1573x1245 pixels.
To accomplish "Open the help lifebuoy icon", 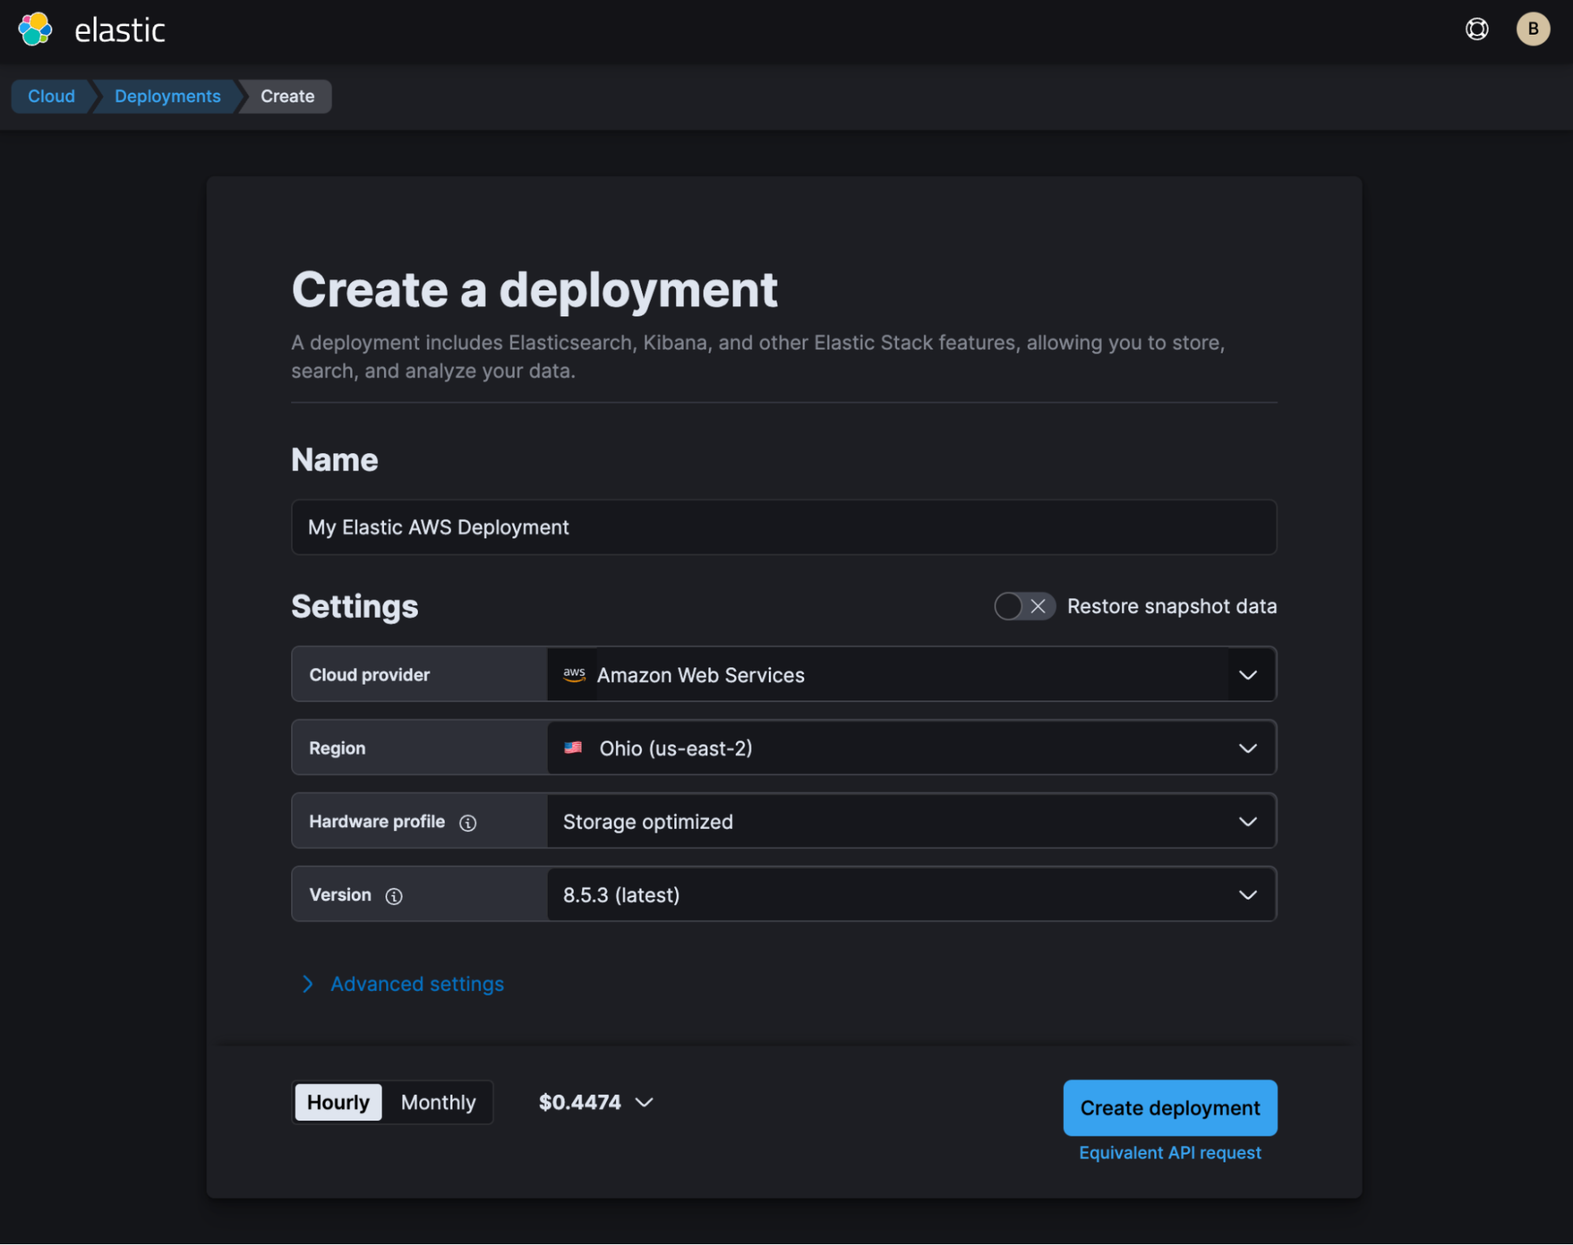I will (x=1476, y=30).
